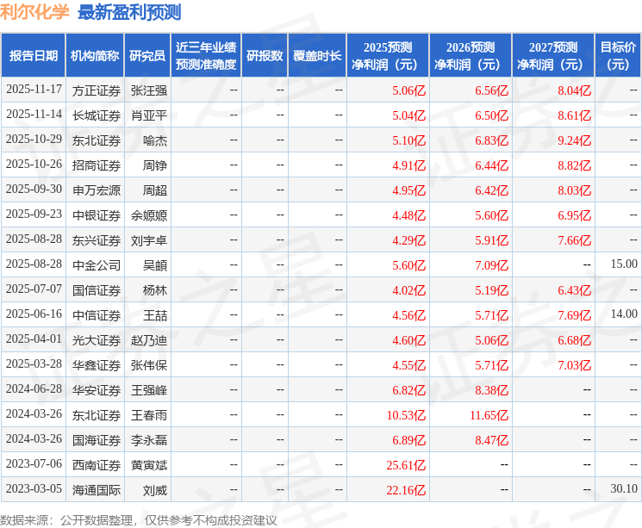
Task: Select analyst name 喻杰
Action: [x=155, y=140]
